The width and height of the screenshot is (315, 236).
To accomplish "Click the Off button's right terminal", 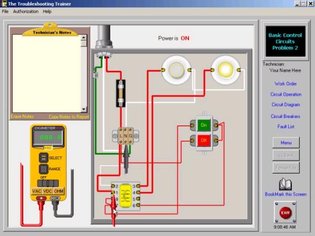I will click(x=216, y=141).
